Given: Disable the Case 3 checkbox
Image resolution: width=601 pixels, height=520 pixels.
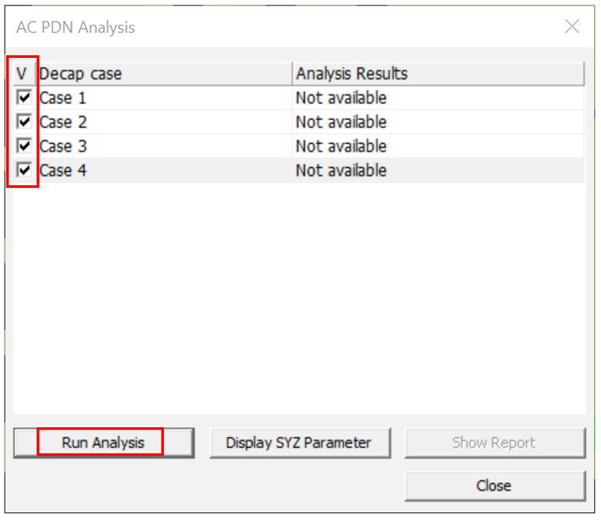Looking at the screenshot, I should coord(25,146).
